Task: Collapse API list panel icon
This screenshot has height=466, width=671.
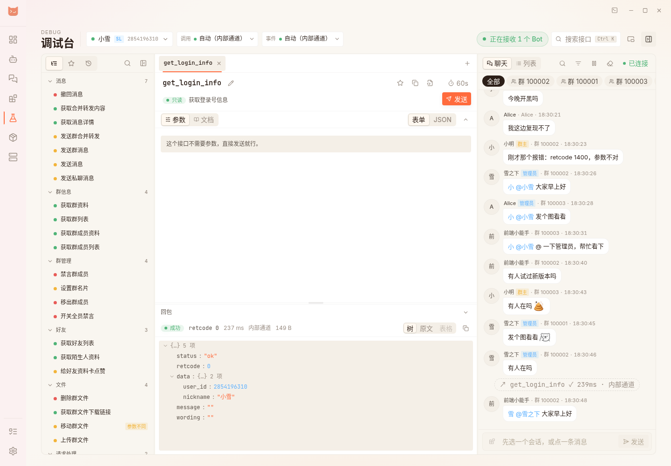Action: coord(144,63)
